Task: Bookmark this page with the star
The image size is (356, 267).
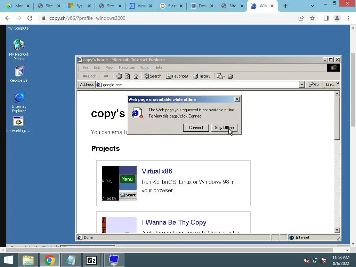Action: (312, 18)
